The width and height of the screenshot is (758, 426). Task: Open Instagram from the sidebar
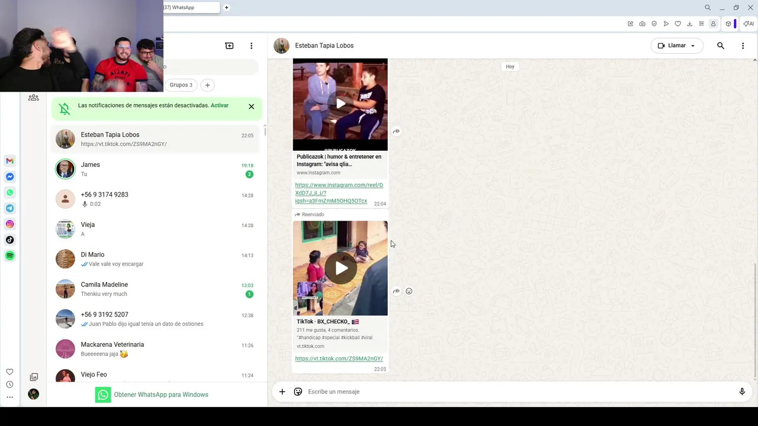(x=9, y=224)
